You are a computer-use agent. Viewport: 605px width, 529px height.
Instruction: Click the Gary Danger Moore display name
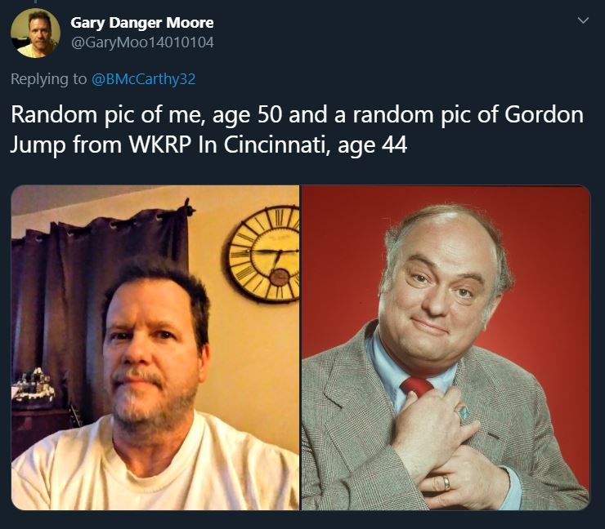[142, 23]
